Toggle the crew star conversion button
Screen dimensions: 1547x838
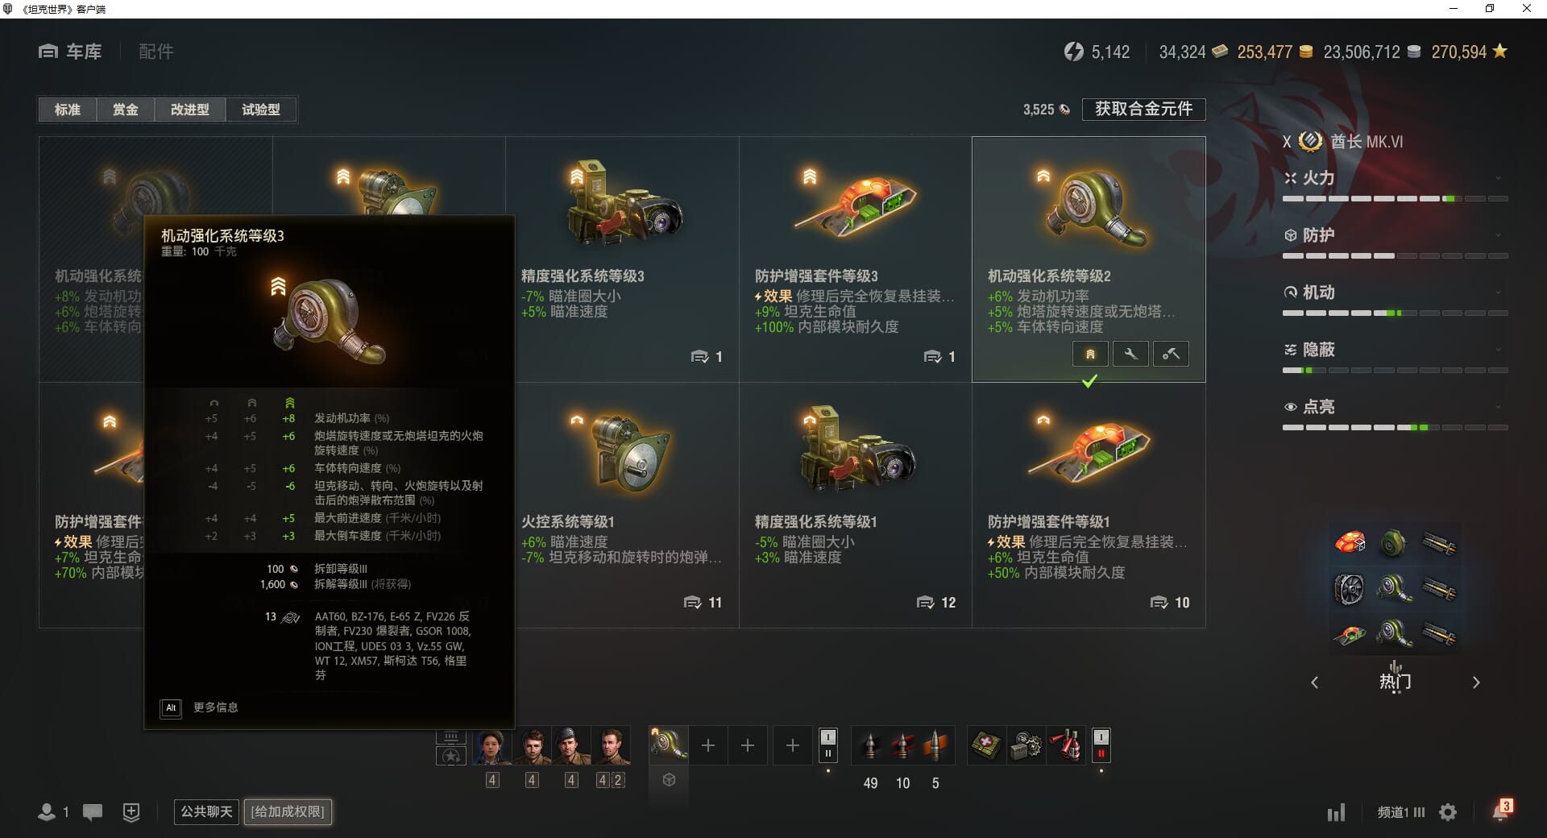click(451, 756)
